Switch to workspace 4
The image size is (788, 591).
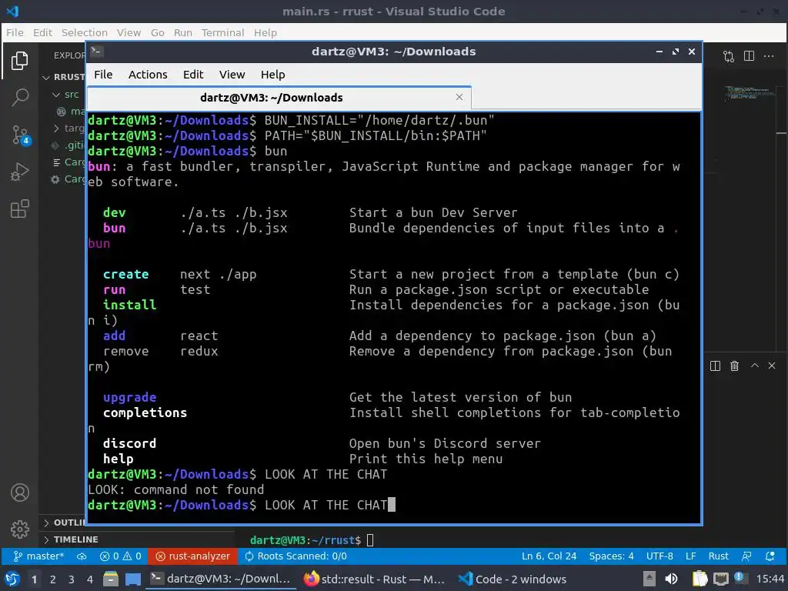tap(89, 579)
